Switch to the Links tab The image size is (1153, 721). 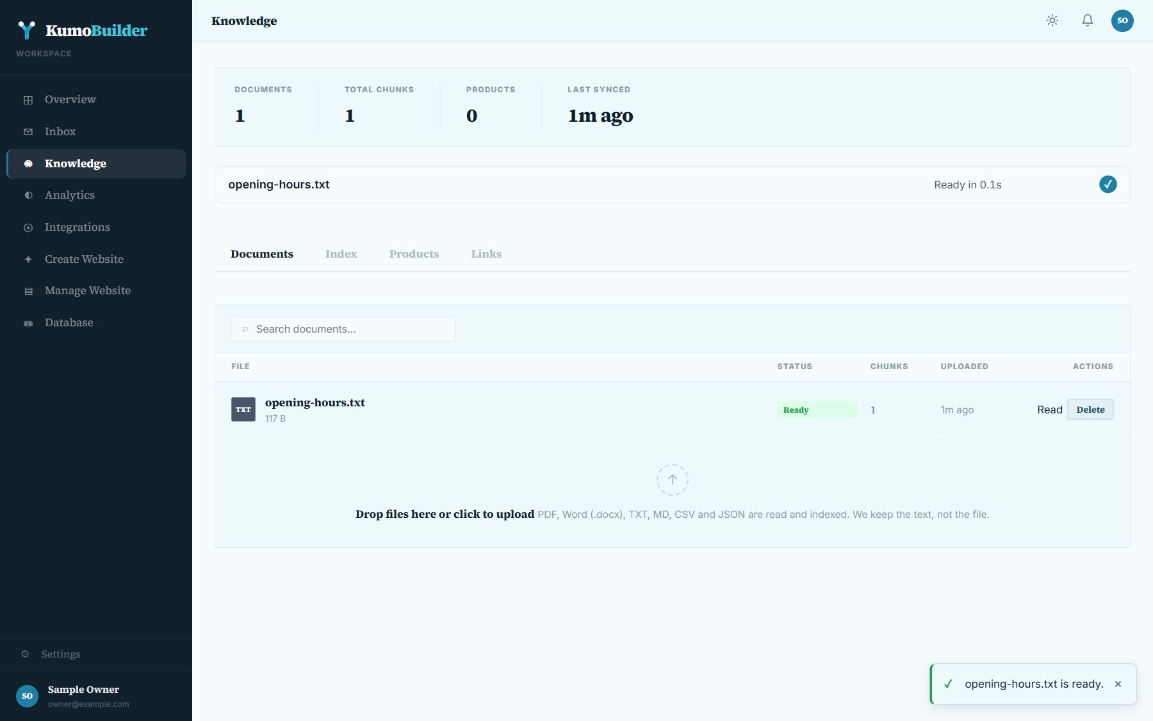click(x=486, y=254)
